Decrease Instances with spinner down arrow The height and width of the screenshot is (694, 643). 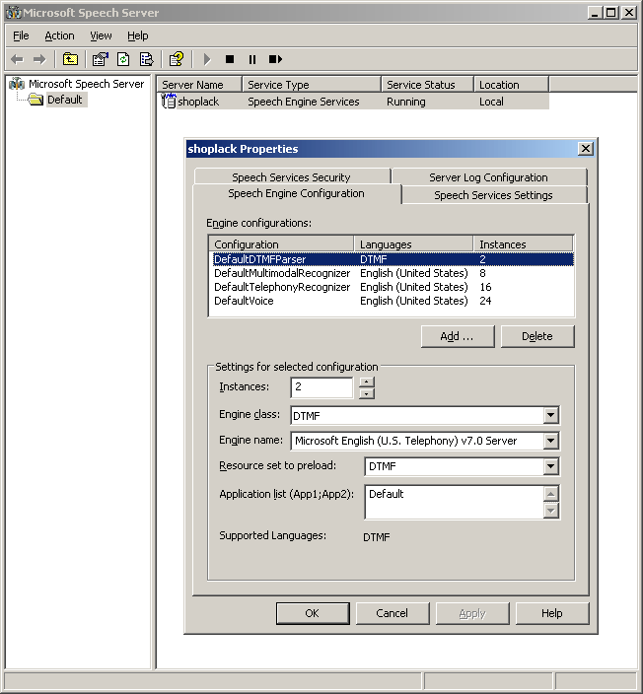[367, 393]
